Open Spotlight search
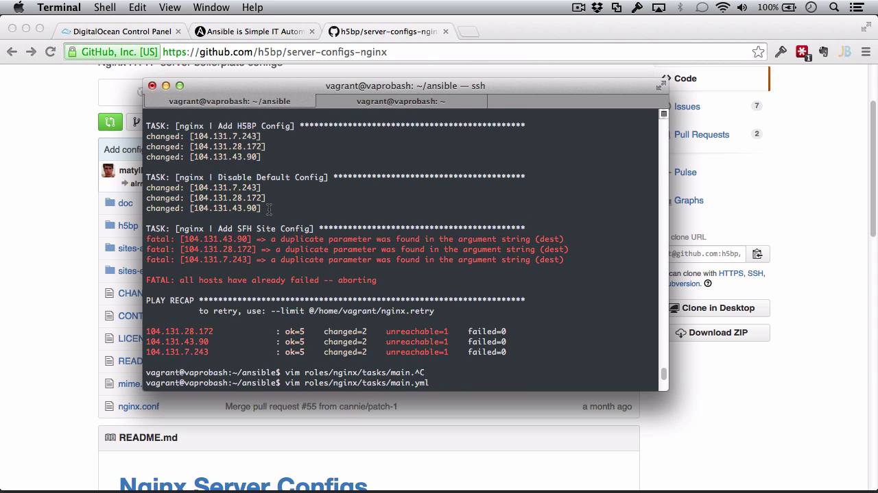878x493 pixels. tap(834, 8)
